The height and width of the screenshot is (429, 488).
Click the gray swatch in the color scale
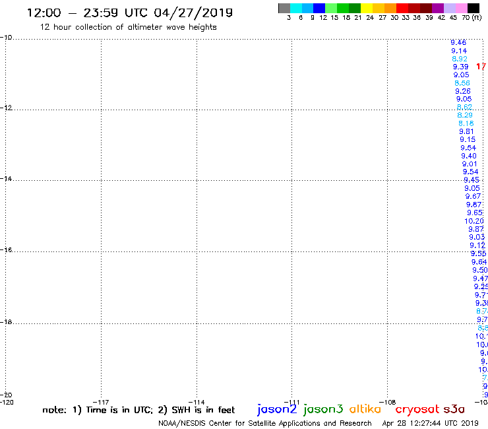coord(284,8)
